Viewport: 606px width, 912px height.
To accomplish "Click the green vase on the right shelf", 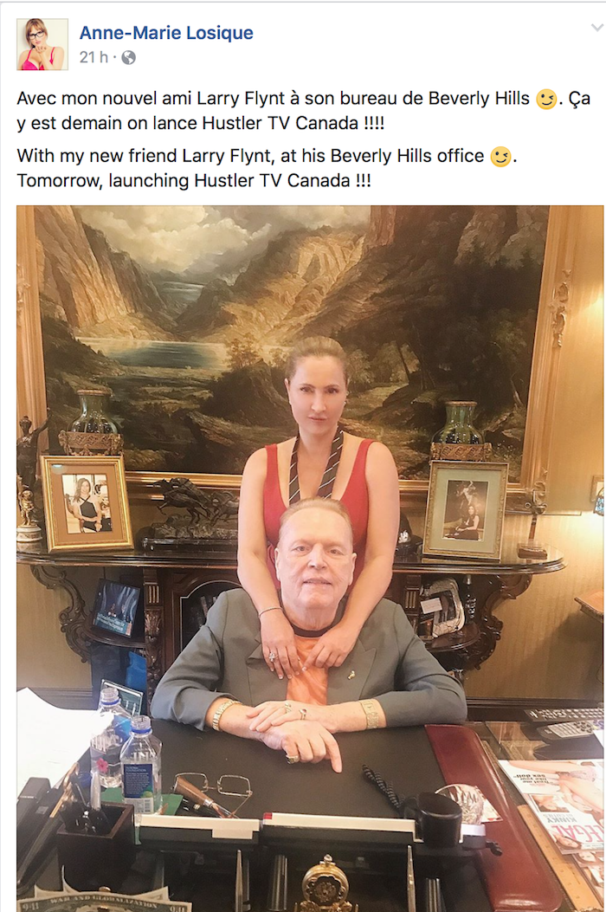I will [x=461, y=430].
